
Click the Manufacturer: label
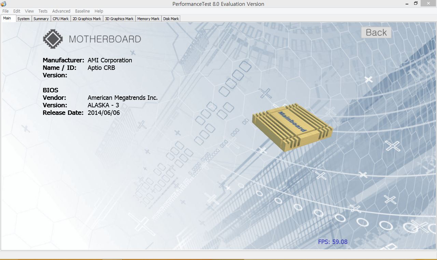point(63,60)
